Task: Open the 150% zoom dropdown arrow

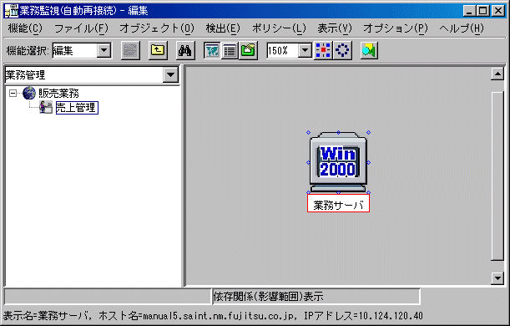Action: pos(305,50)
